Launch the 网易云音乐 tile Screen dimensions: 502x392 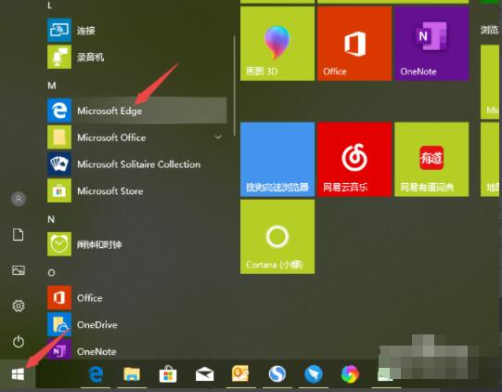click(354, 159)
